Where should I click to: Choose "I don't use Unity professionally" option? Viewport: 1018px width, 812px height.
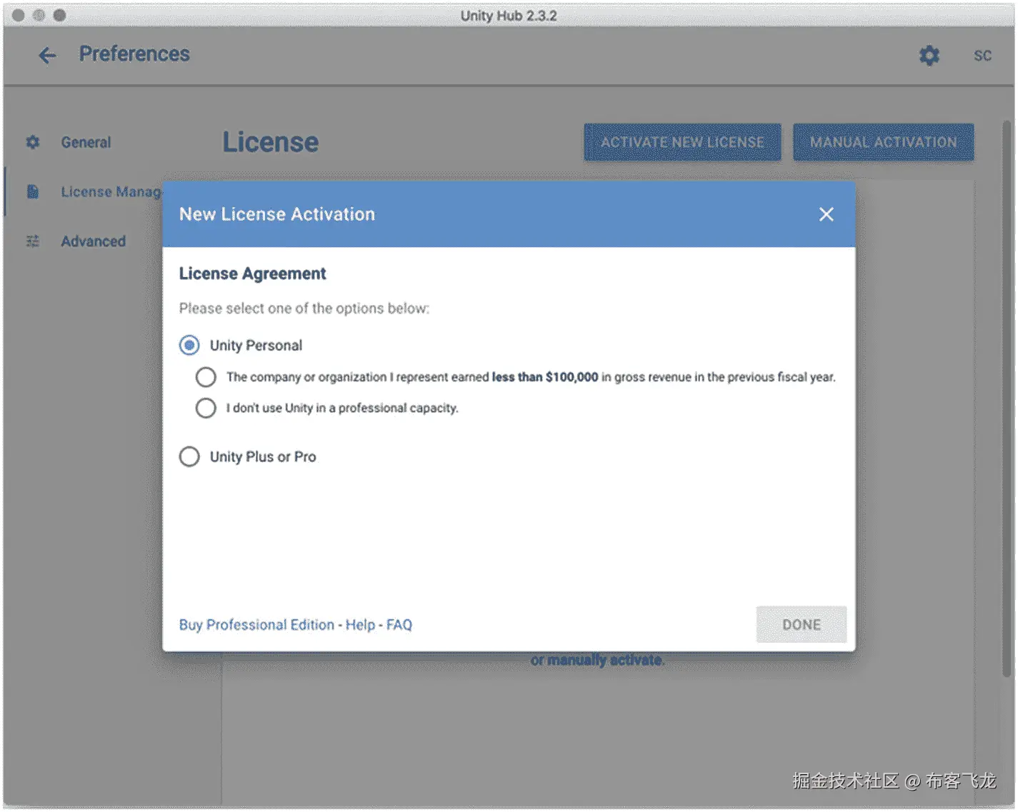point(206,408)
